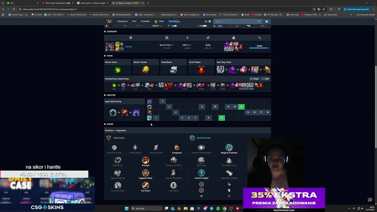
Task: Click the Windows Start button
Action: 127,208
